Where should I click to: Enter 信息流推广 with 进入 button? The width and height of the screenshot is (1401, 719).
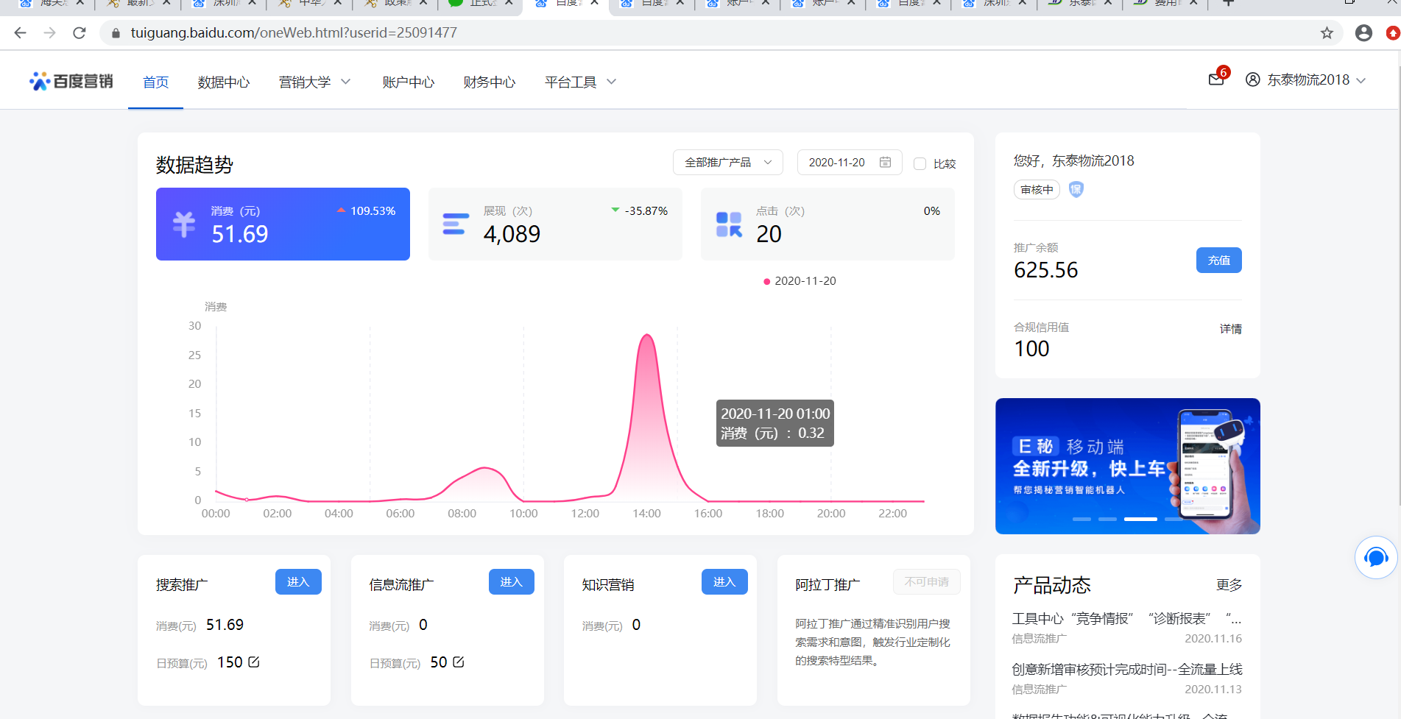511,581
